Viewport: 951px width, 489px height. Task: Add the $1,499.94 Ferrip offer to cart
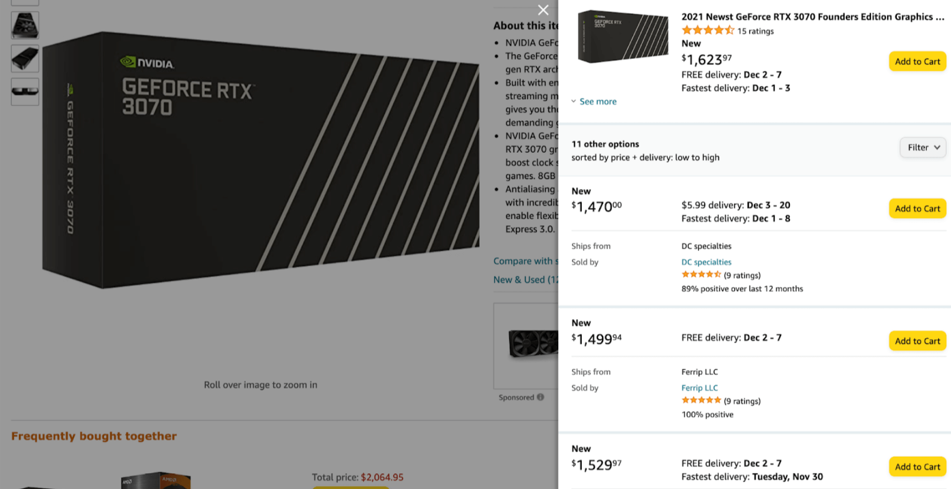coord(917,341)
